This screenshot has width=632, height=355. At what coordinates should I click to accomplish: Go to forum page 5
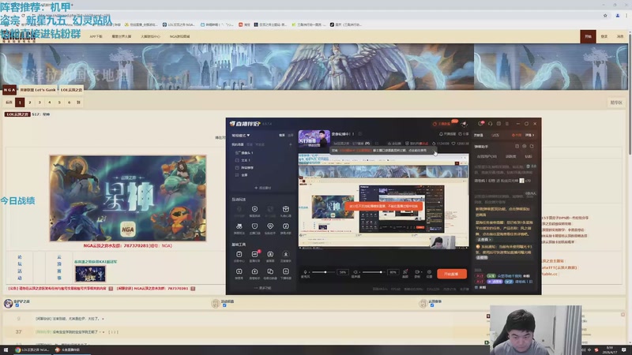pyautogui.click(x=59, y=103)
